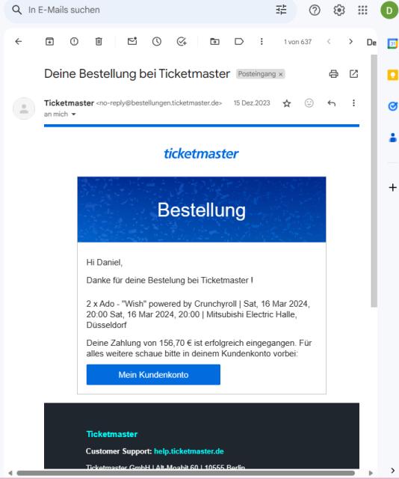Image resolution: width=399 pixels, height=479 pixels.
Task: Delete this email with trash icon
Action: tap(99, 42)
